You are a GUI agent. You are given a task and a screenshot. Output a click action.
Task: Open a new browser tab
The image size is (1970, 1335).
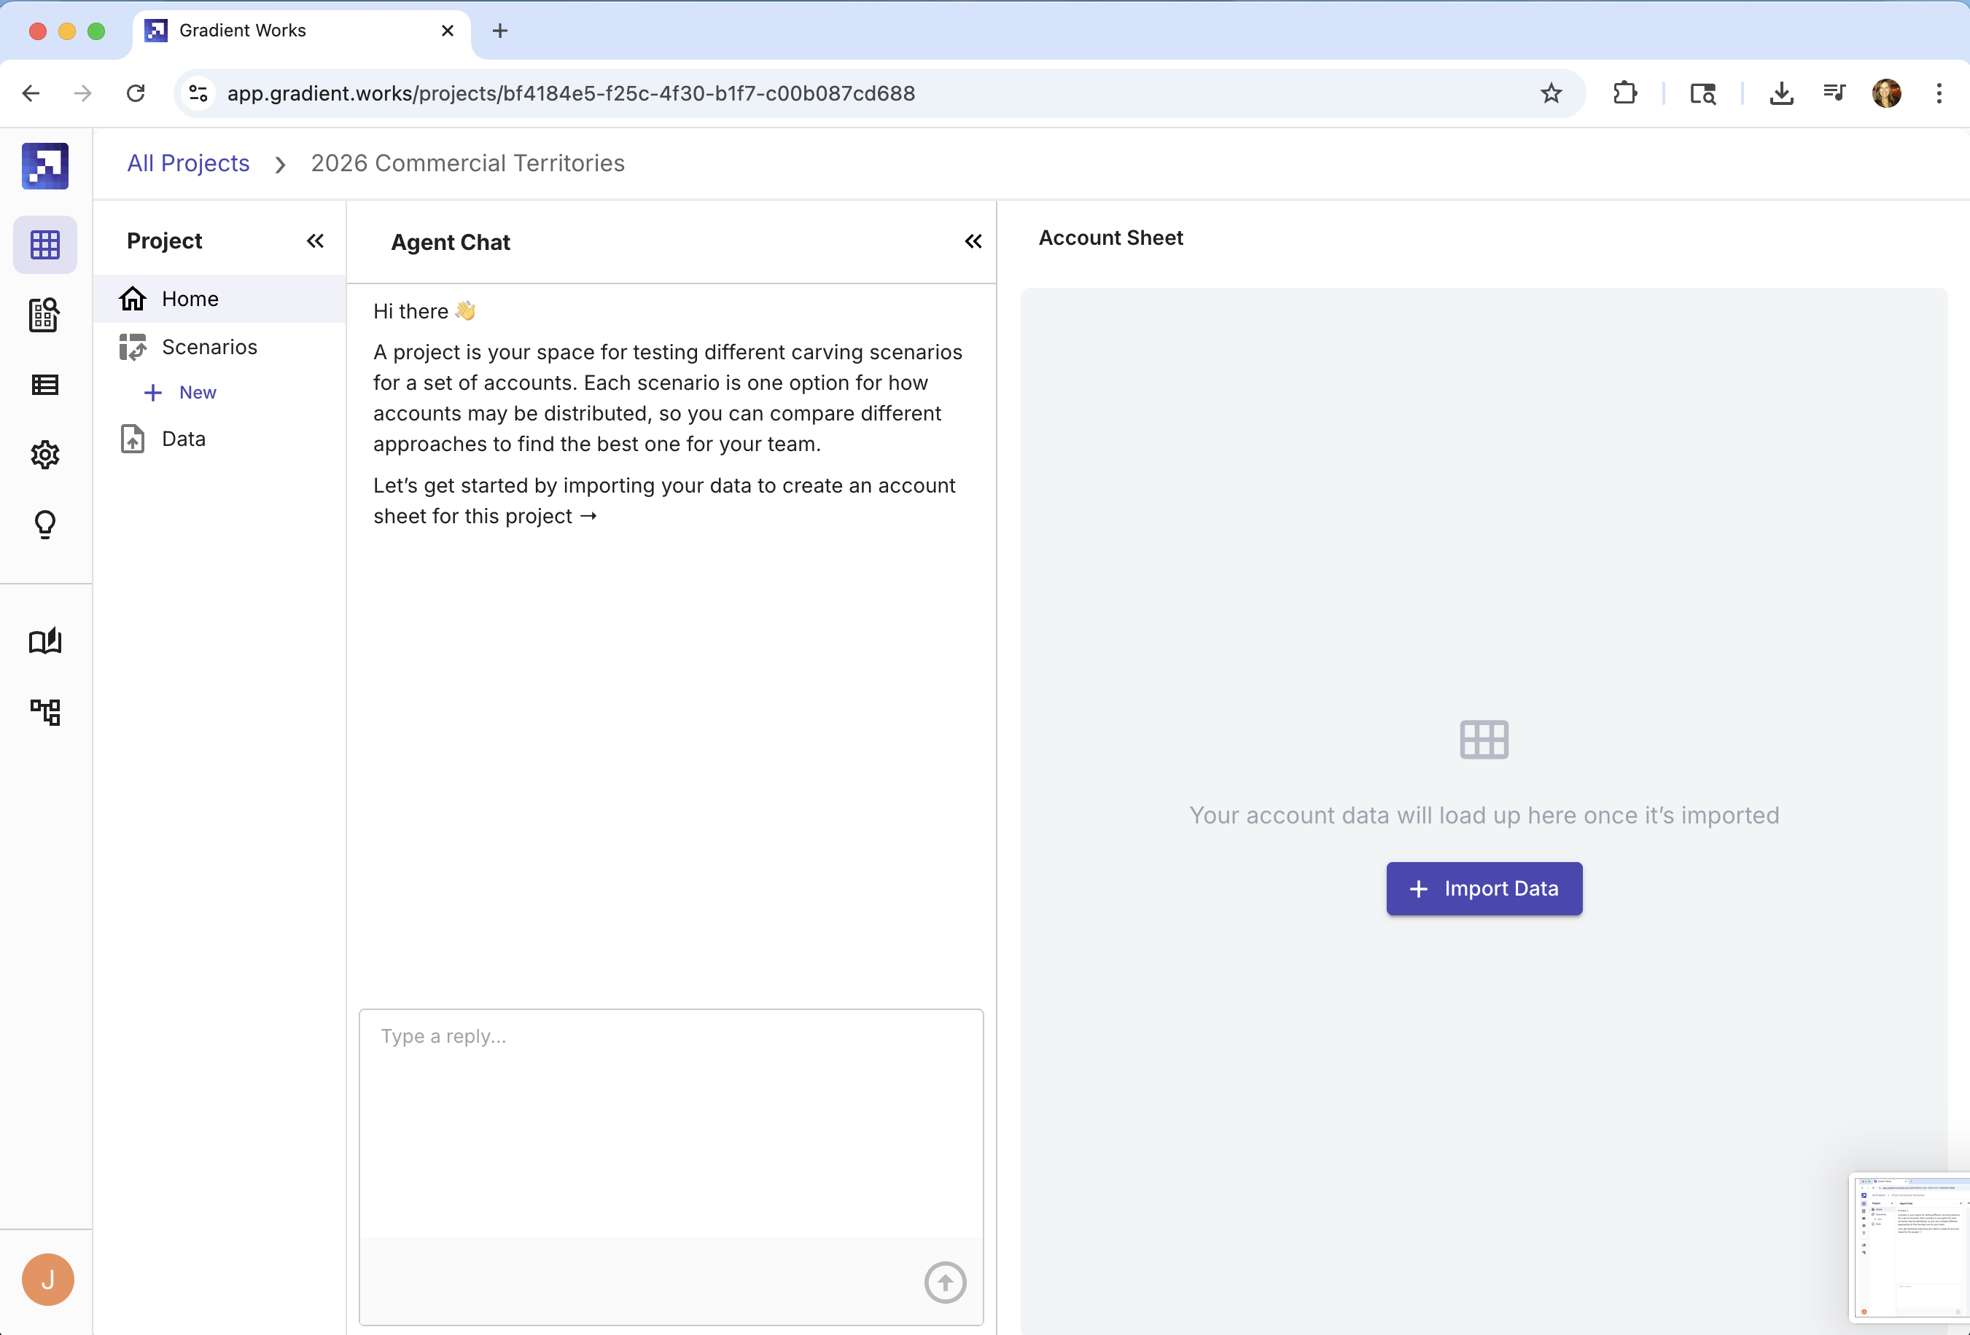tap(500, 31)
